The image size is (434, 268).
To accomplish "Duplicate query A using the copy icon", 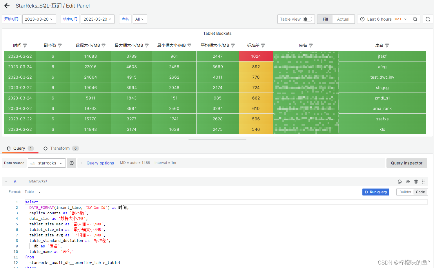I will click(400, 181).
